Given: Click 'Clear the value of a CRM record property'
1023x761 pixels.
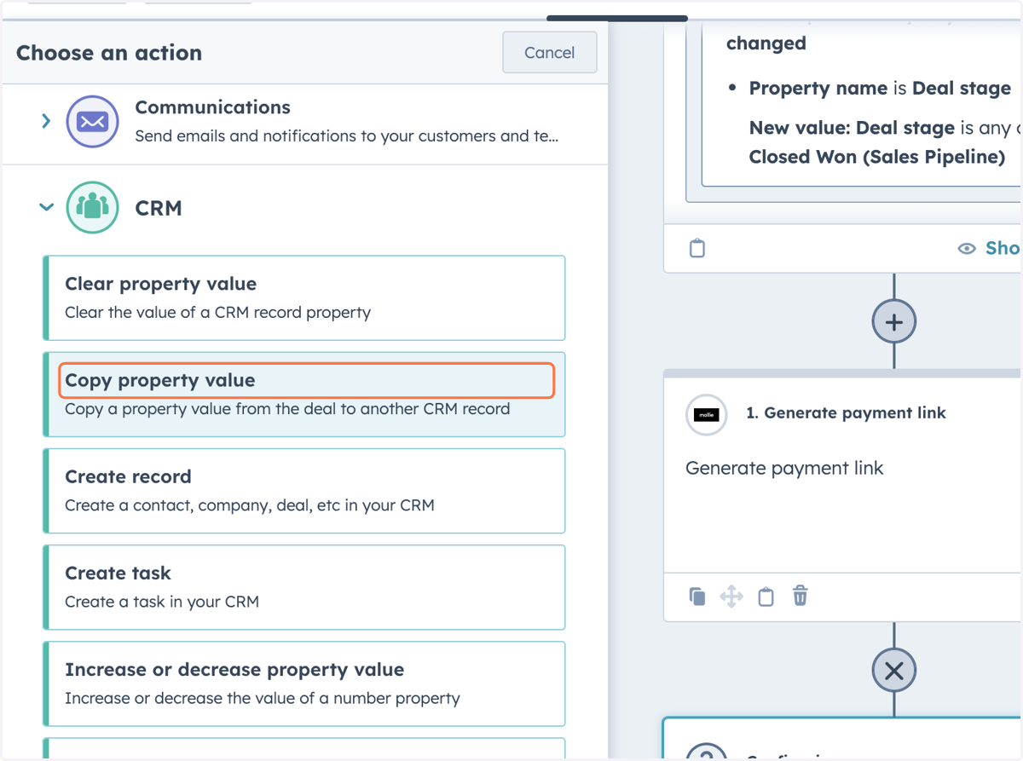Looking at the screenshot, I should [x=218, y=313].
